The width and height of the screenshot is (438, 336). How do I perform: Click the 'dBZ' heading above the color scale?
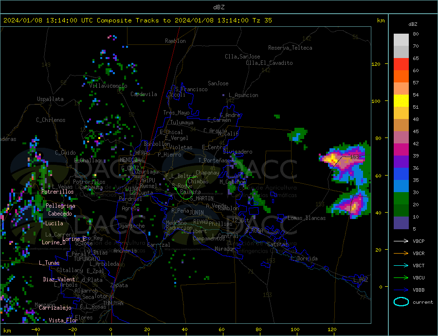click(413, 24)
